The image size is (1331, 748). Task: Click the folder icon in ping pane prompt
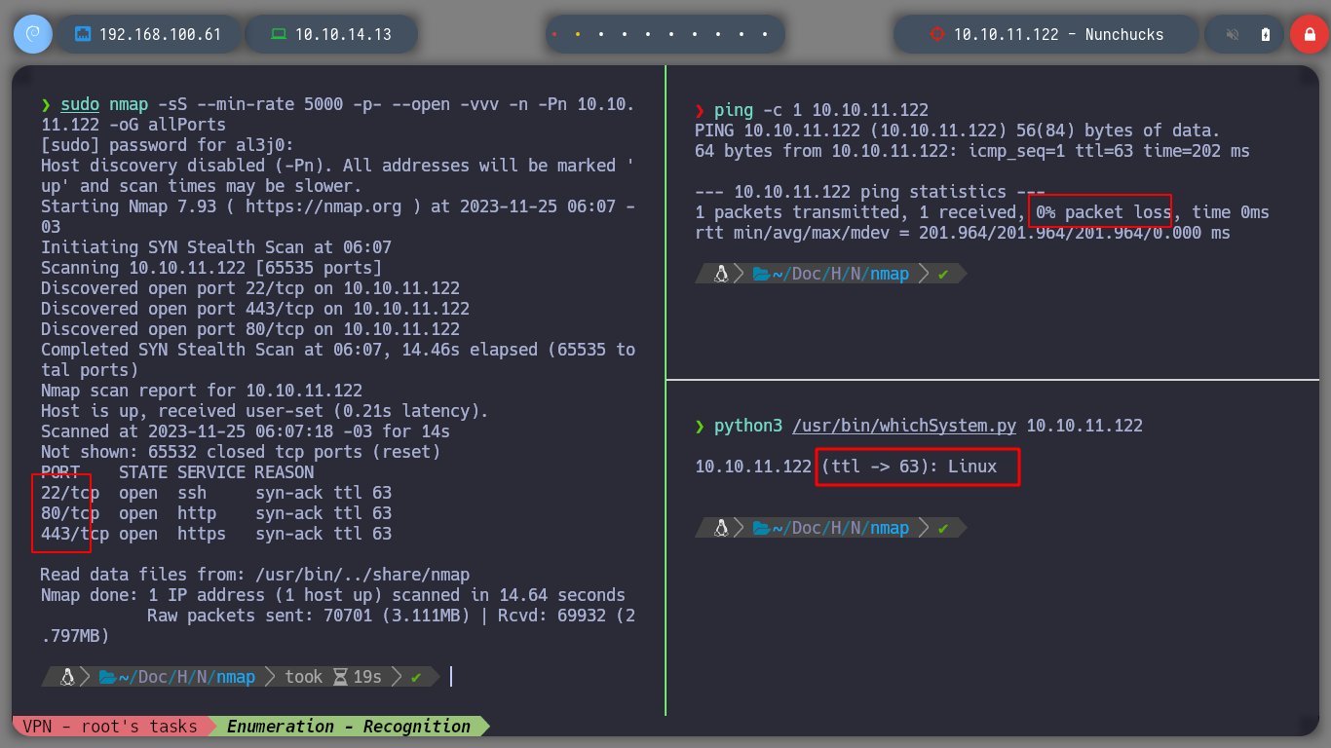(x=761, y=274)
